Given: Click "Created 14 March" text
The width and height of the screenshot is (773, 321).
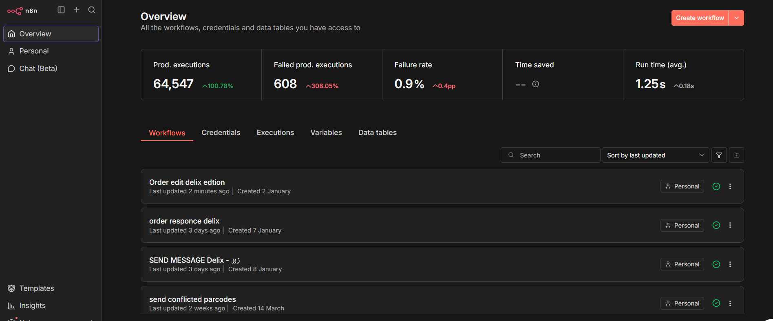Looking at the screenshot, I should coord(258,308).
